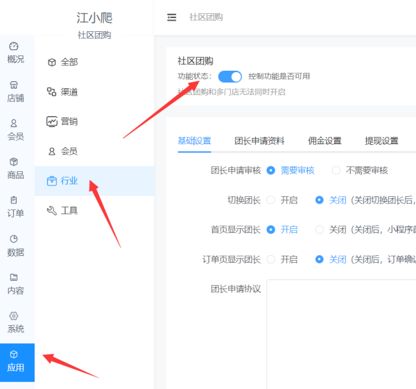The width and height of the screenshot is (416, 389).
Task: Open the 内容 content folder icon
Action: point(14,277)
